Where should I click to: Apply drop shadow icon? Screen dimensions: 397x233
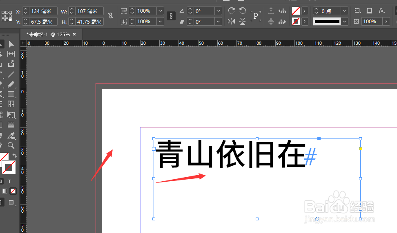click(369, 11)
